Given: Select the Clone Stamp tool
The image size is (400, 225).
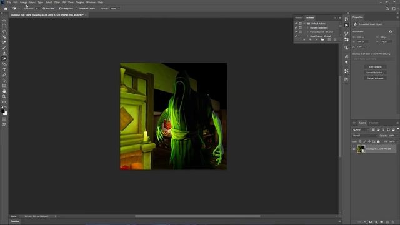Looking at the screenshot, I should pos(4,53).
